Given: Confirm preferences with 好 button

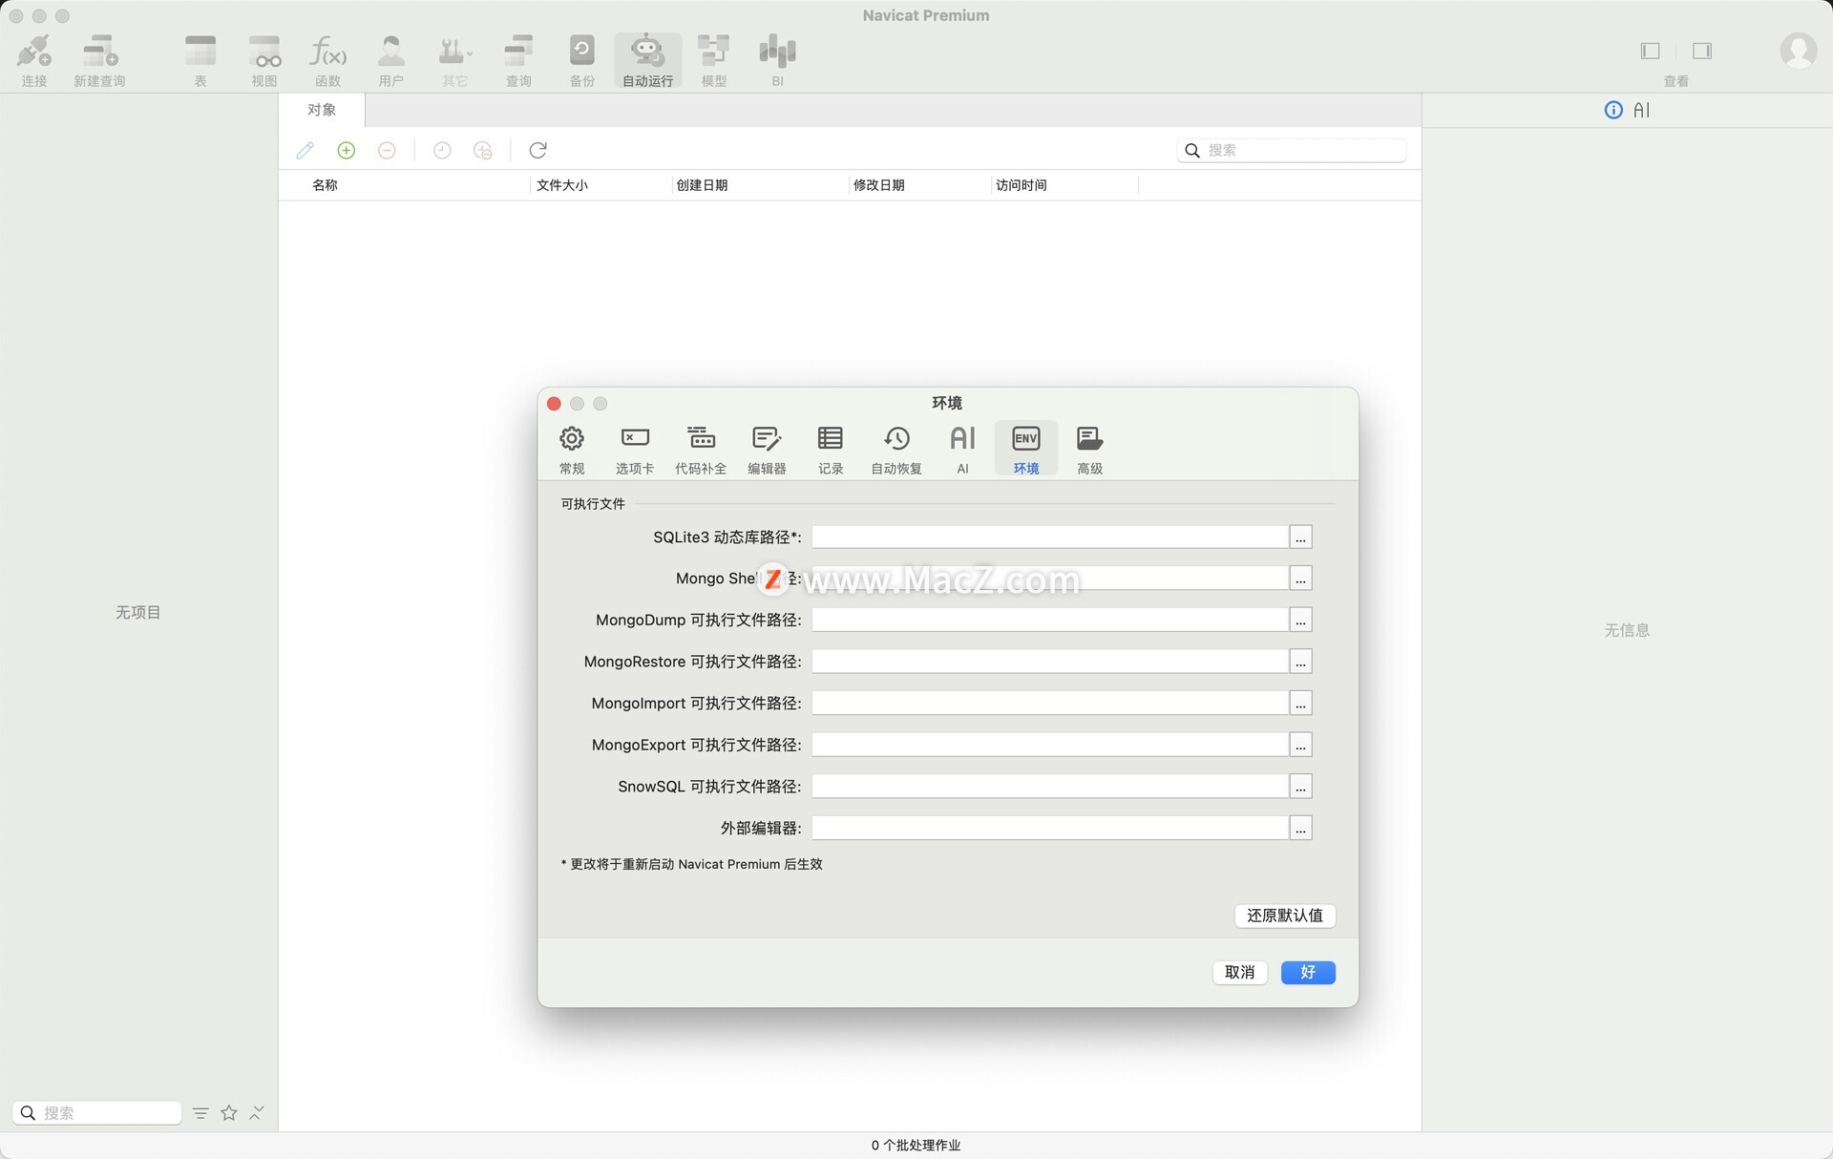Looking at the screenshot, I should 1308,972.
